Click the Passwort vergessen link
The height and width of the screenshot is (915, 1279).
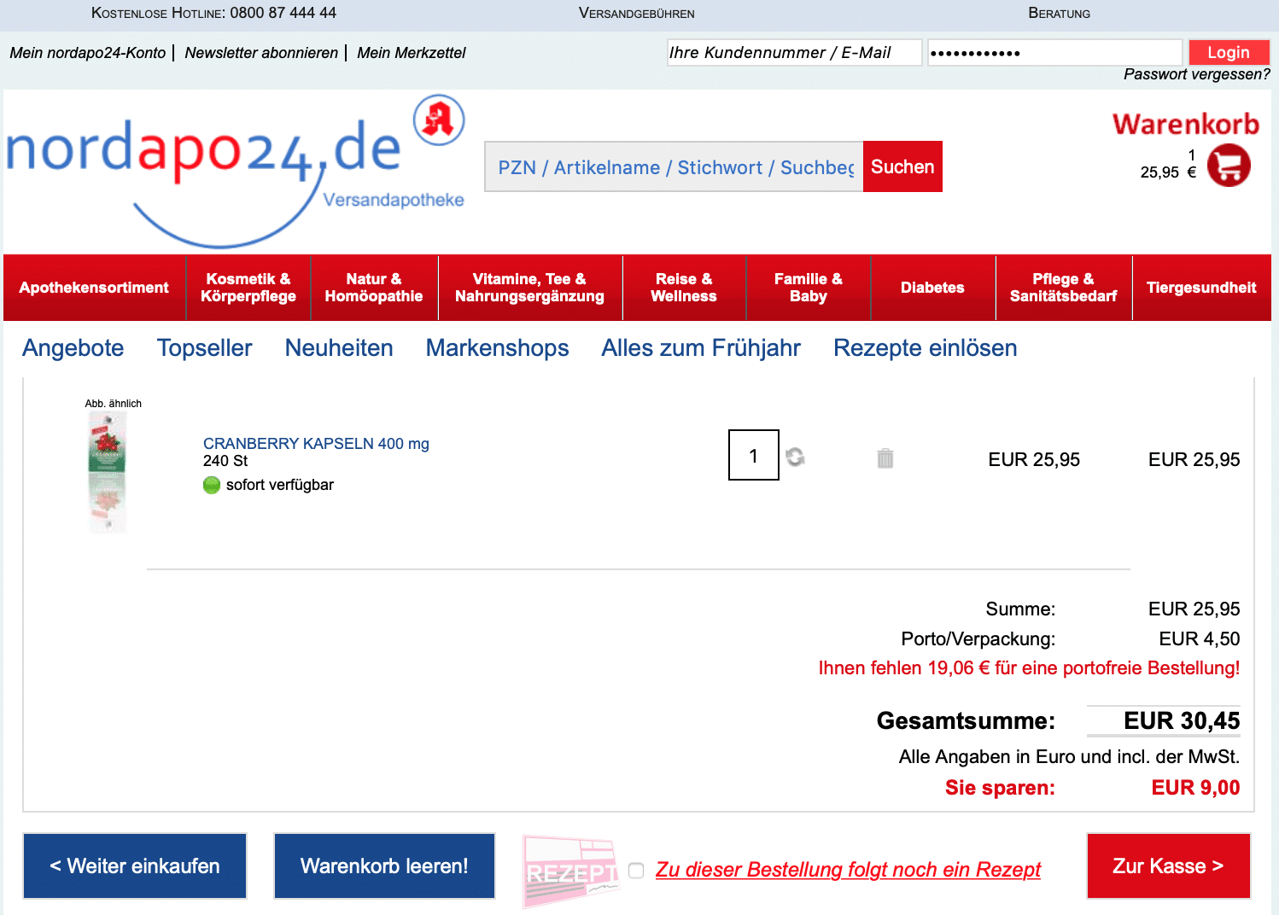tap(1197, 74)
